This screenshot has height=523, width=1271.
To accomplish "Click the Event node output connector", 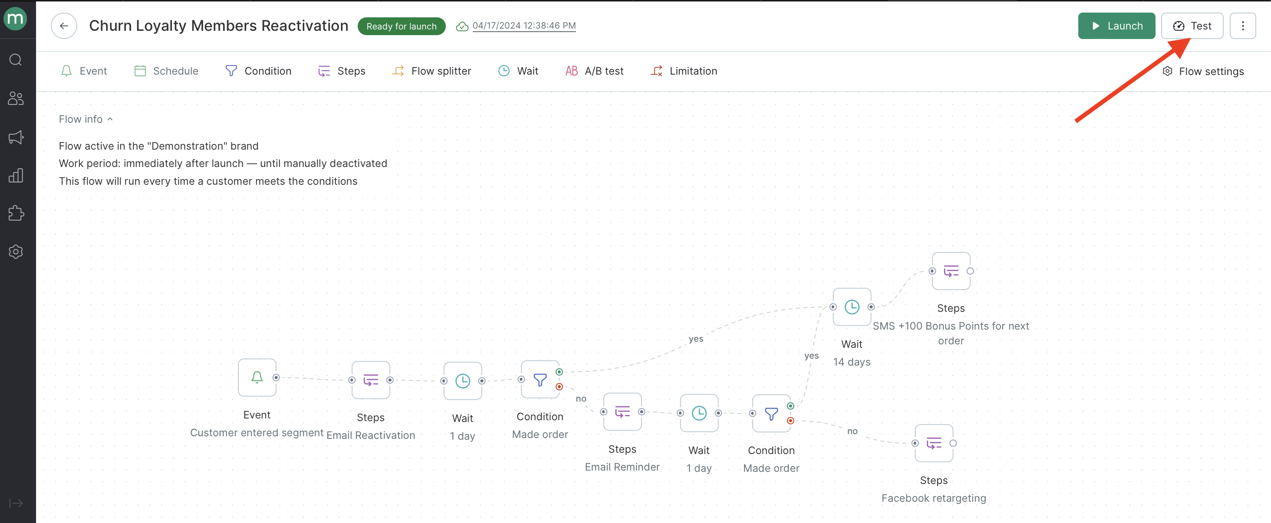I will coord(277,378).
